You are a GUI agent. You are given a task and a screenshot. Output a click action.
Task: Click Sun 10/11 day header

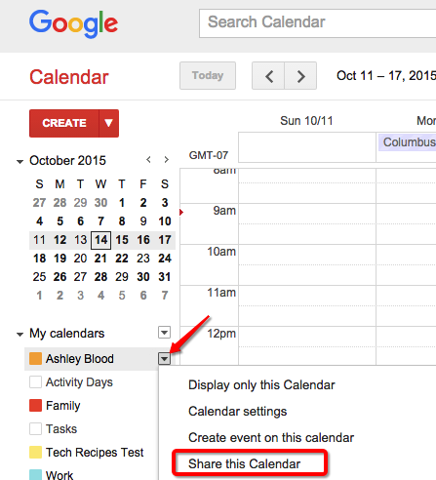(x=306, y=121)
